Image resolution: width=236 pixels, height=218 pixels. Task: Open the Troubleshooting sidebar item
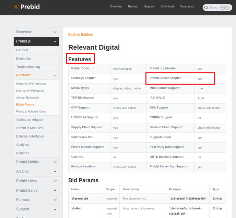coord(28,67)
